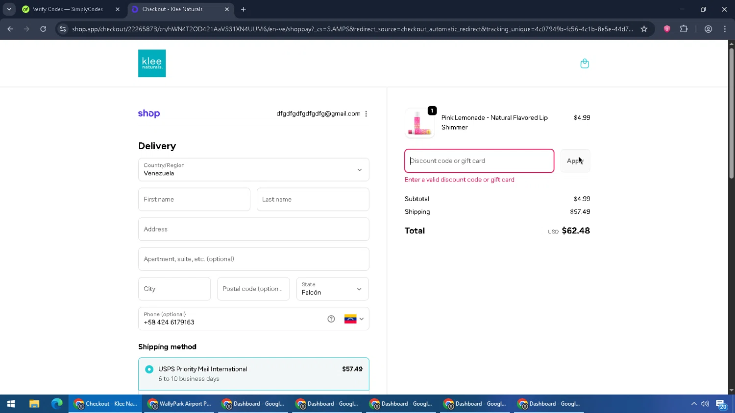Open the browser profile icon
Image resolution: width=735 pixels, height=413 pixels.
708,29
